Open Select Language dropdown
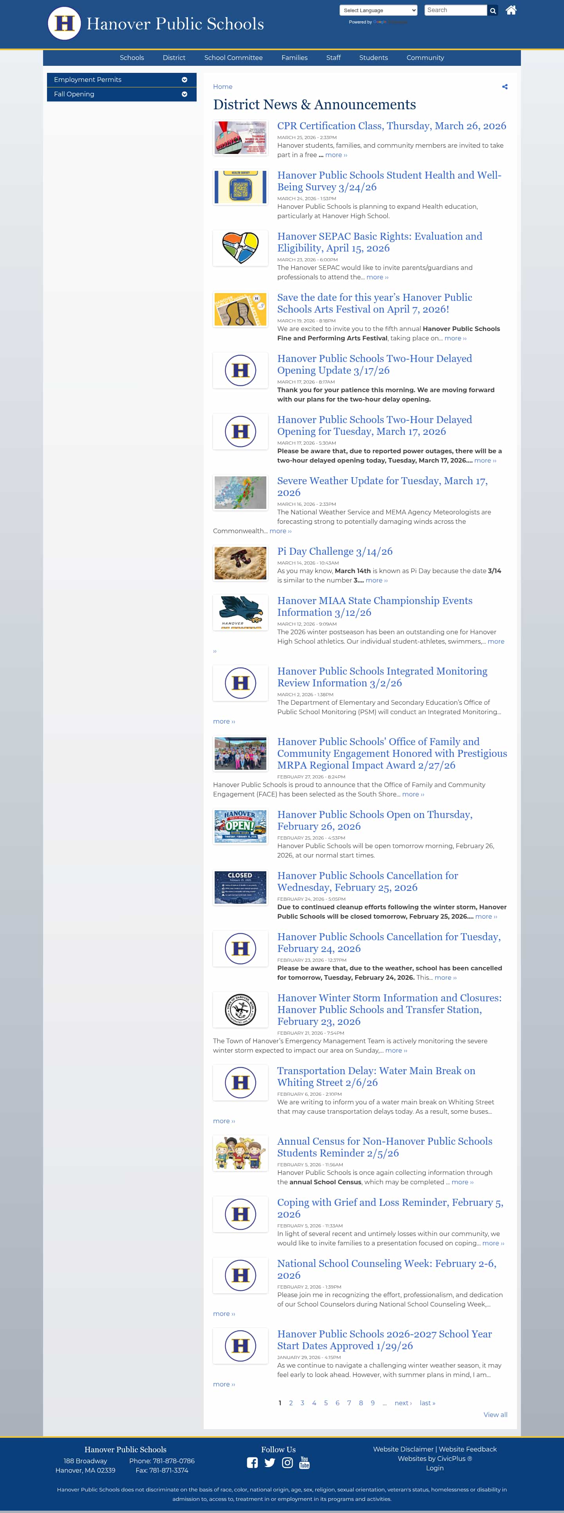This screenshot has width=564, height=1513. [x=378, y=11]
